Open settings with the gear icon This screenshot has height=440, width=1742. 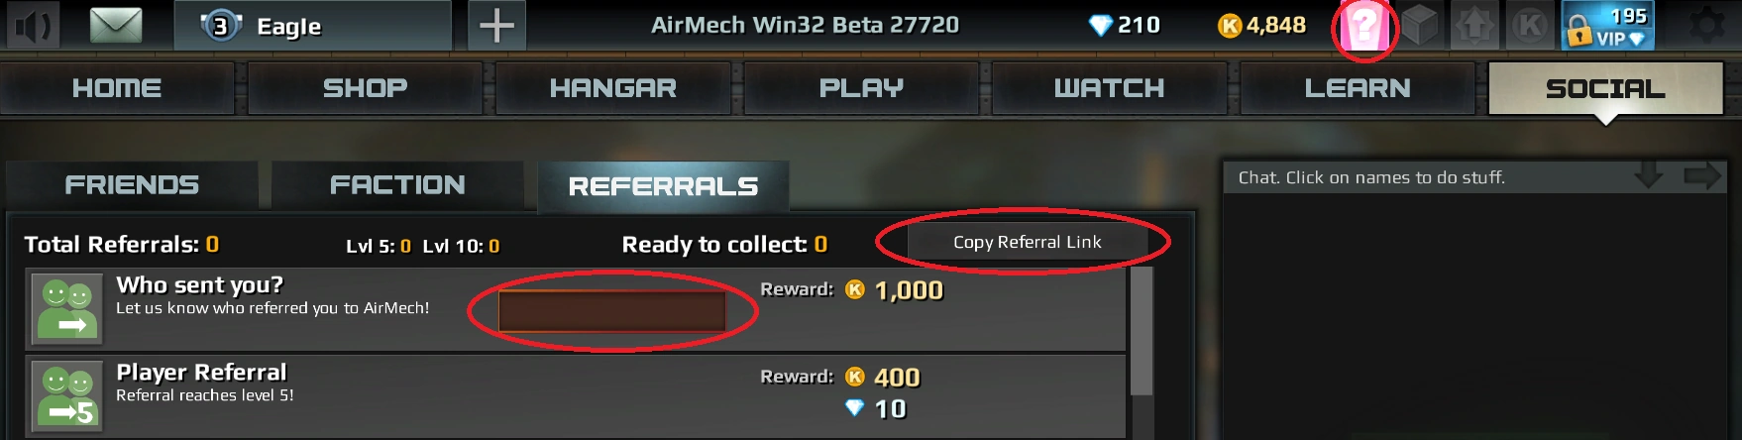click(1706, 26)
